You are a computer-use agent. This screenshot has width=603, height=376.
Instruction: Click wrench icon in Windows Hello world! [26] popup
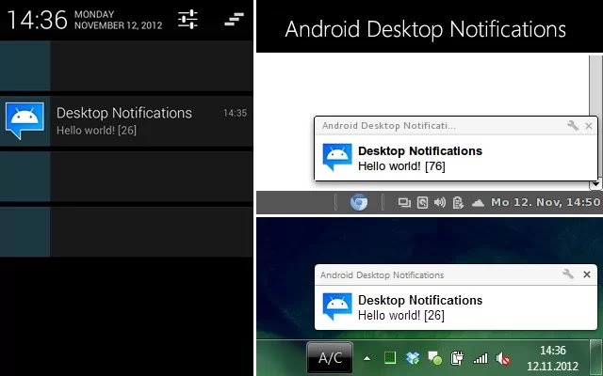pos(568,274)
